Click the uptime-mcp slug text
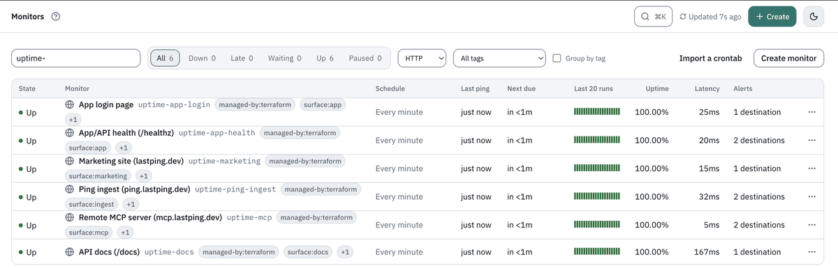838x268 pixels. [x=249, y=217]
